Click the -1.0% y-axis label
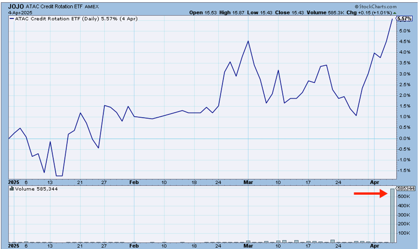 coord(405,160)
